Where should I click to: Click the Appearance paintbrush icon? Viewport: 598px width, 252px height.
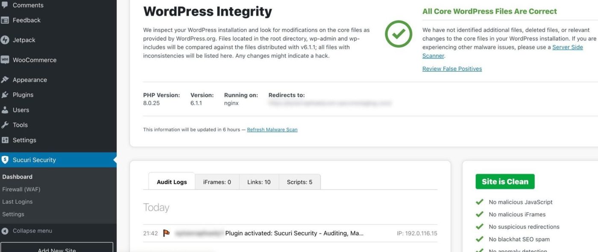click(5, 80)
